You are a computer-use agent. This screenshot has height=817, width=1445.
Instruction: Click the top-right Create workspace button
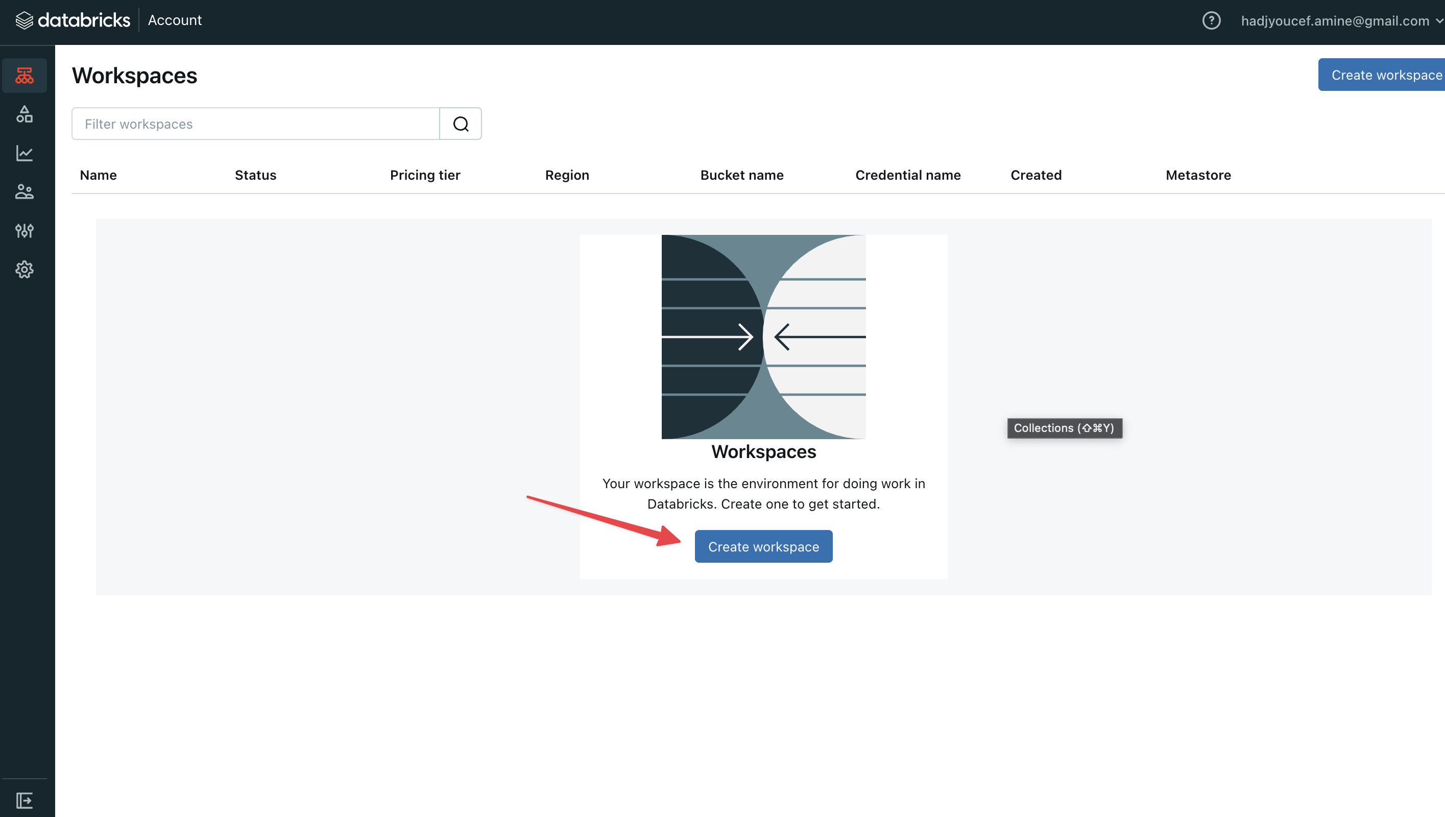tap(1381, 75)
